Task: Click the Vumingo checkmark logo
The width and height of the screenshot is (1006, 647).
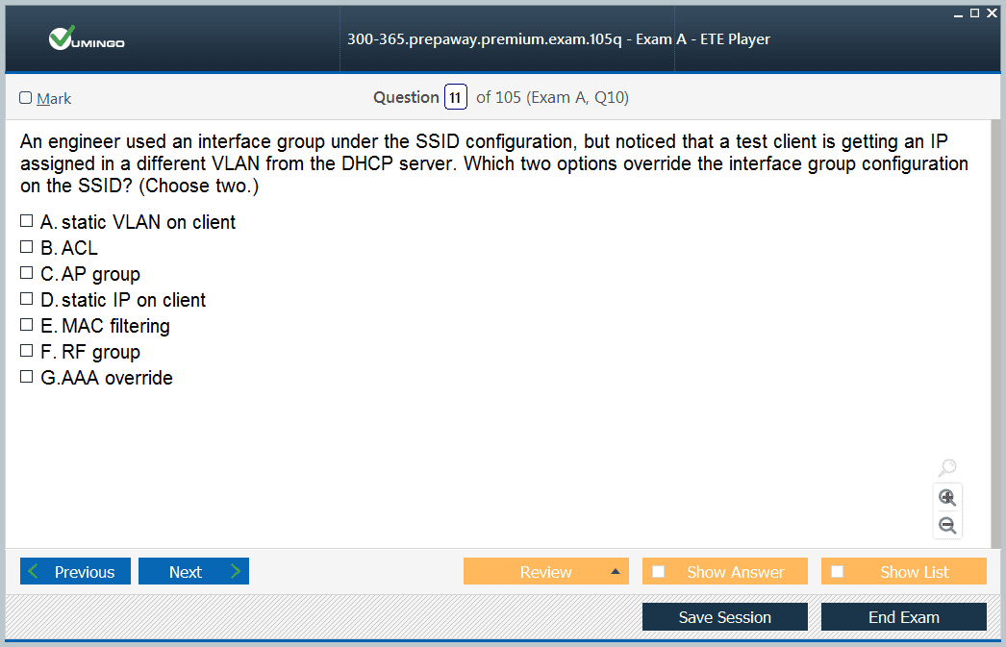Action: pos(63,38)
